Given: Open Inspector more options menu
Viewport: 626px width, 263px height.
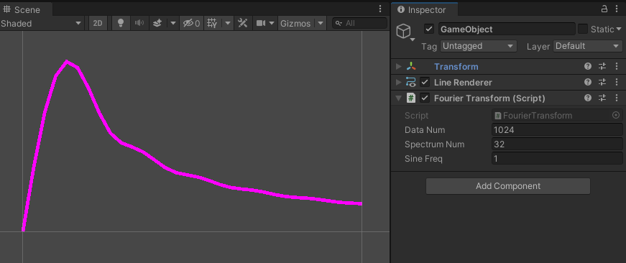Looking at the screenshot, I should (617, 9).
